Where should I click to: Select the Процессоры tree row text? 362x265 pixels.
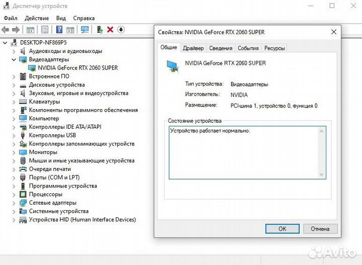click(46, 195)
